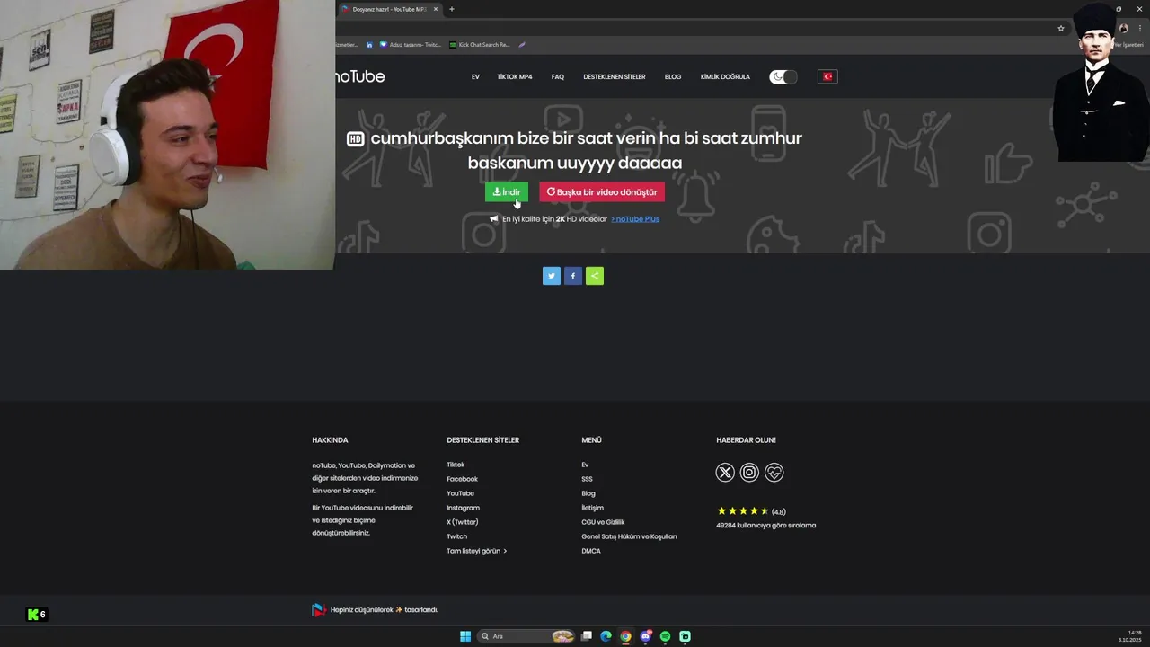The width and height of the screenshot is (1150, 647).
Task: Open the SSS footer link
Action: 587,479
